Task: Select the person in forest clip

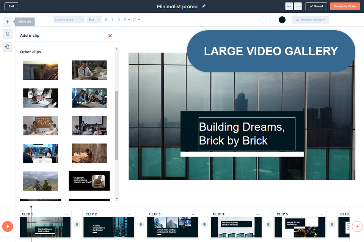Action: pos(89,153)
